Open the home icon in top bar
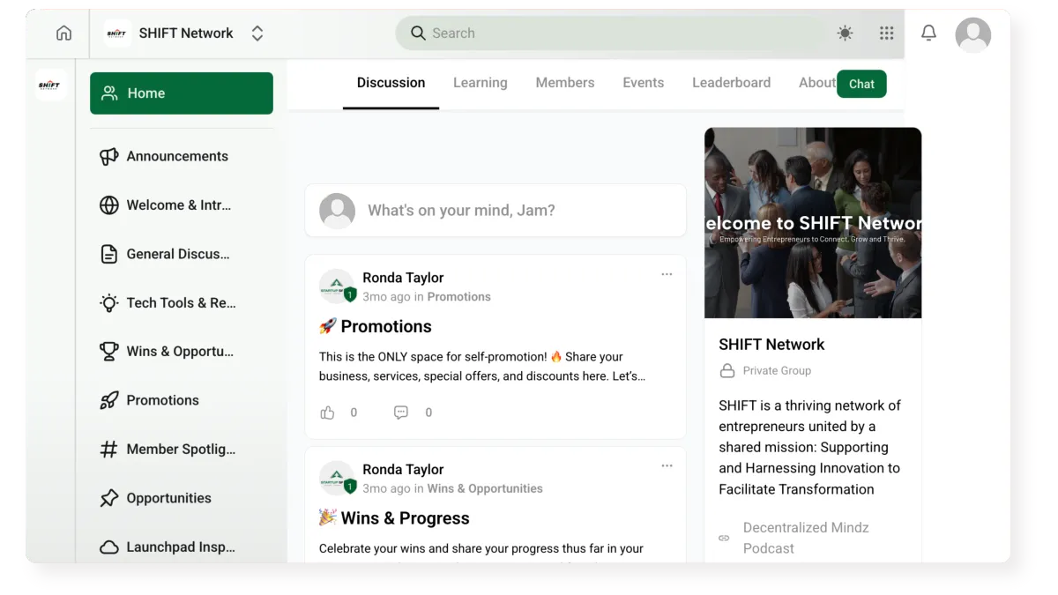The height and width of the screenshot is (595, 1058). (63, 33)
